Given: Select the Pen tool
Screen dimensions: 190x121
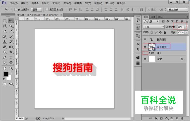Looking at the screenshot, I should click(x=5, y=58).
